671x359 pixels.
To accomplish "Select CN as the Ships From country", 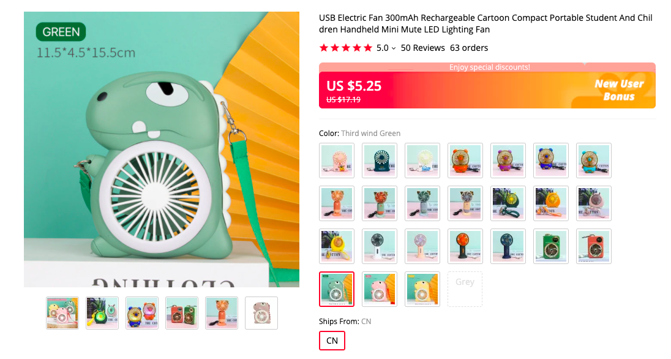I will (x=332, y=341).
